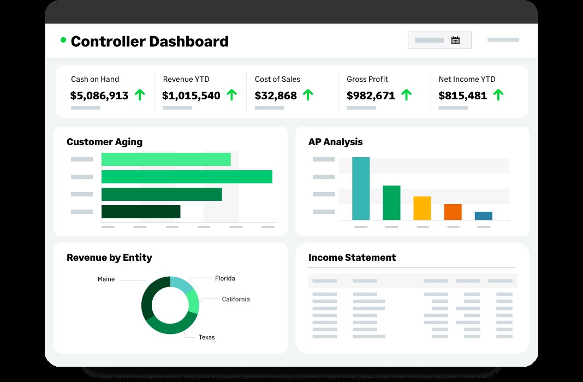Click the green status dot beside Controller Dashboard
This screenshot has height=382, width=583.
63,40
